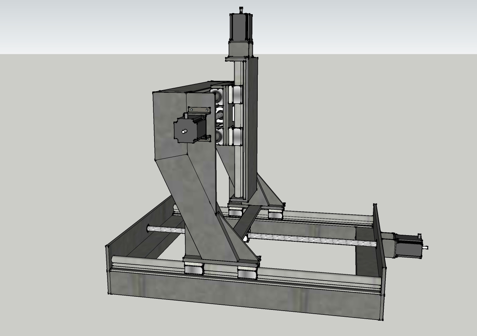Select the top Z-axis stepper motor
Viewport: 477px width, 336px height.
click(241, 28)
